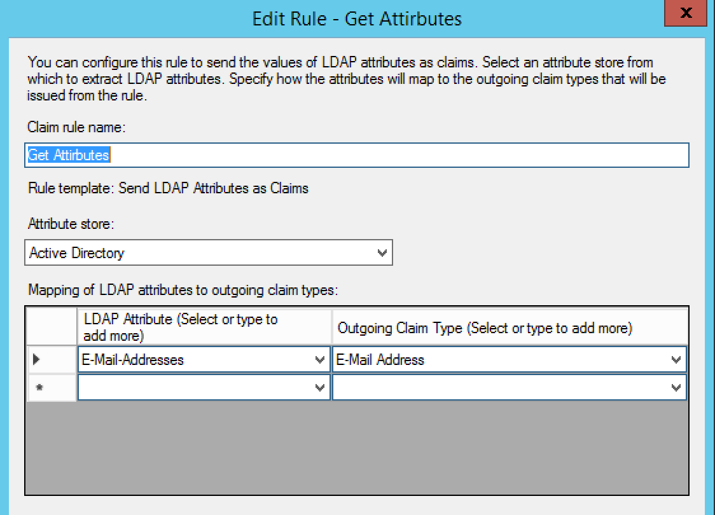Click the Outgoing Claim Type column header
Viewport: 715px width, 515px height.
510,327
